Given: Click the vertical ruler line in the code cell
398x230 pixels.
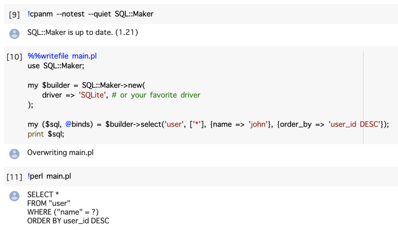Looking at the screenshot, I should click(363, 98).
